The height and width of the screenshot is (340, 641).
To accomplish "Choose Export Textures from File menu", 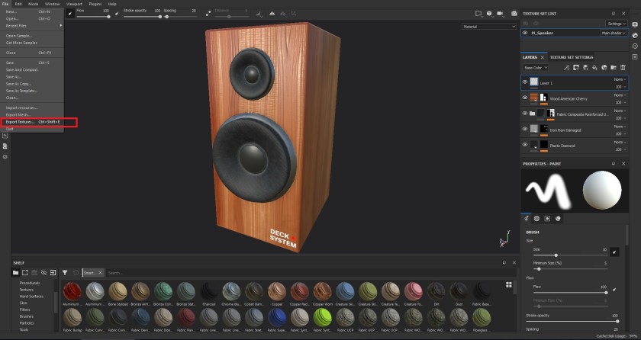I will (33, 122).
